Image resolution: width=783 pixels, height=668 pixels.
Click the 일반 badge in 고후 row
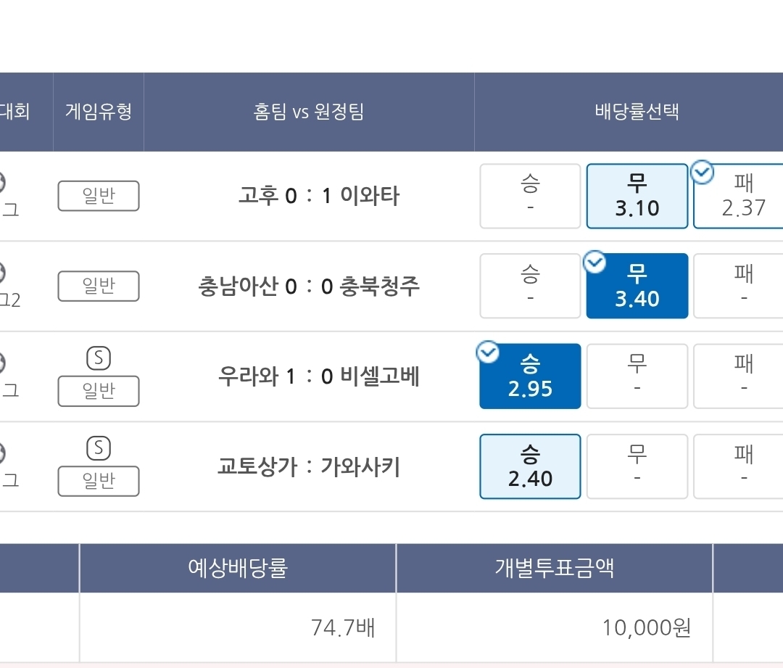[99, 196]
